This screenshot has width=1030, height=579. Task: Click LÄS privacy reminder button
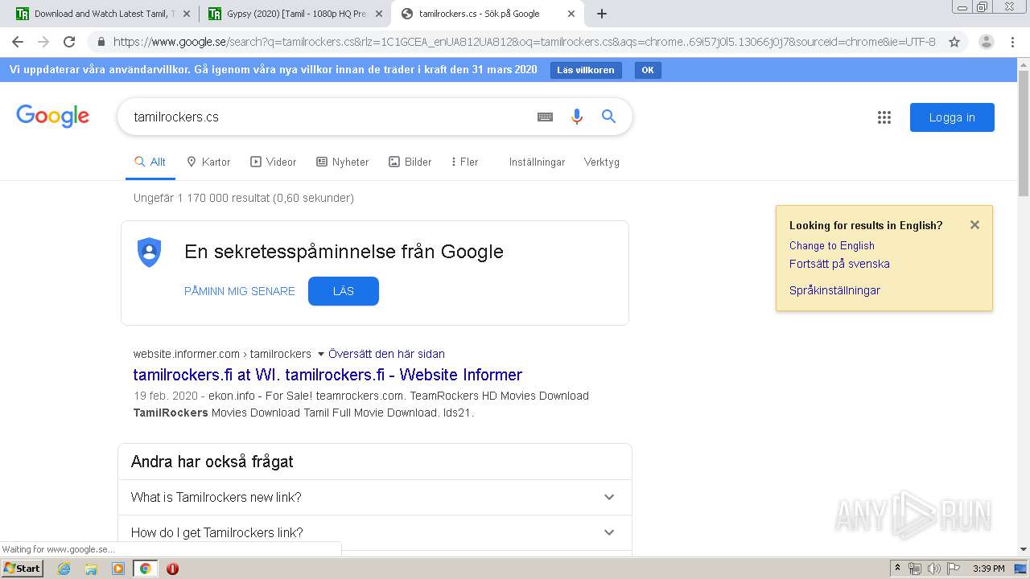pyautogui.click(x=344, y=291)
